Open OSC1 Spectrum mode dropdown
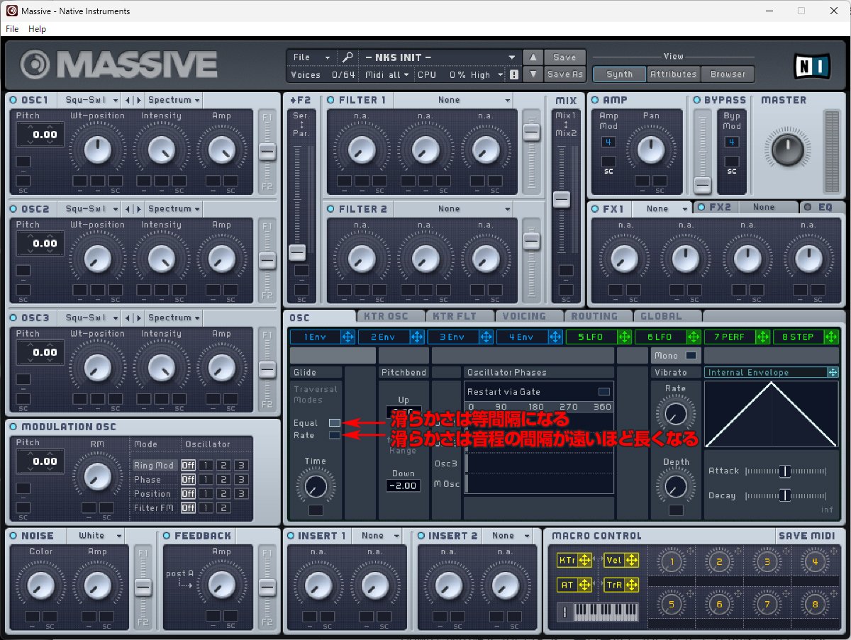The image size is (851, 640). 174,100
